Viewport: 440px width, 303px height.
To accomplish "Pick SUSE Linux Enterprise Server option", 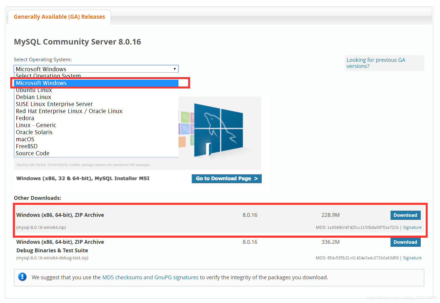I will click(x=96, y=104).
